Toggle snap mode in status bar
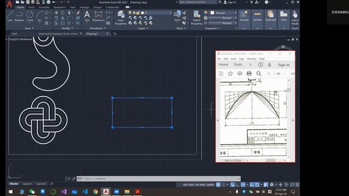Viewport: 349px width, 196px height. (x=223, y=185)
